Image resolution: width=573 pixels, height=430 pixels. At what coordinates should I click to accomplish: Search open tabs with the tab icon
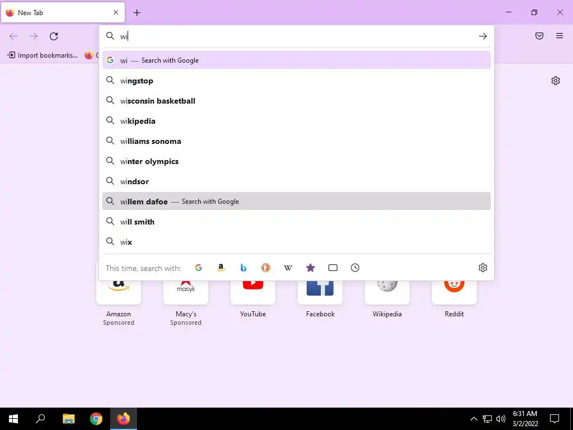(333, 268)
